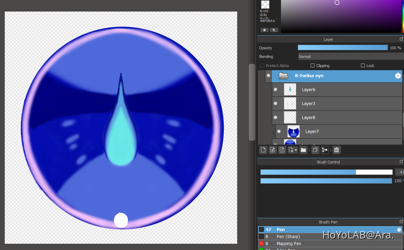Check the Lock layer checkbox
The height and width of the screenshot is (250, 404).
coord(363,66)
